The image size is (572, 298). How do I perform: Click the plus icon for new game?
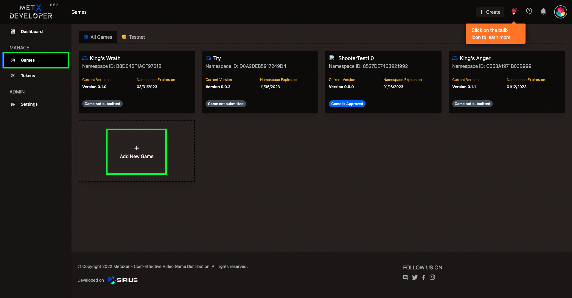137,148
